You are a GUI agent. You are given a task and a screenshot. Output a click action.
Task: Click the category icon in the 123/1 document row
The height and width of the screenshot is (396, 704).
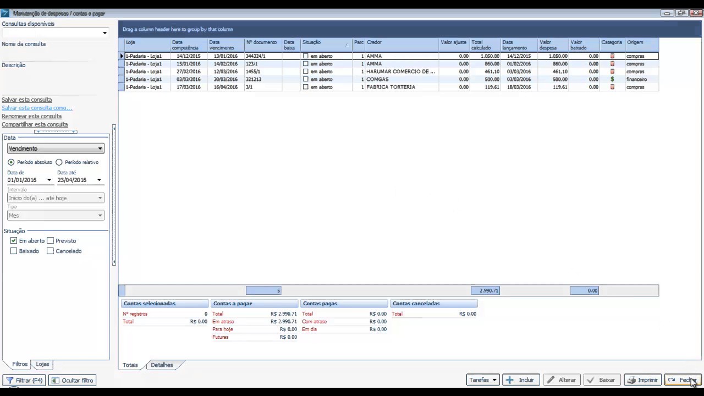point(612,64)
